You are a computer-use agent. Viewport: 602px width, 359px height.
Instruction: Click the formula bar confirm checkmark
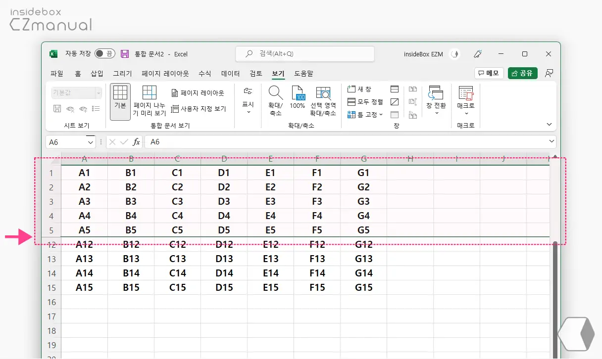click(x=124, y=142)
